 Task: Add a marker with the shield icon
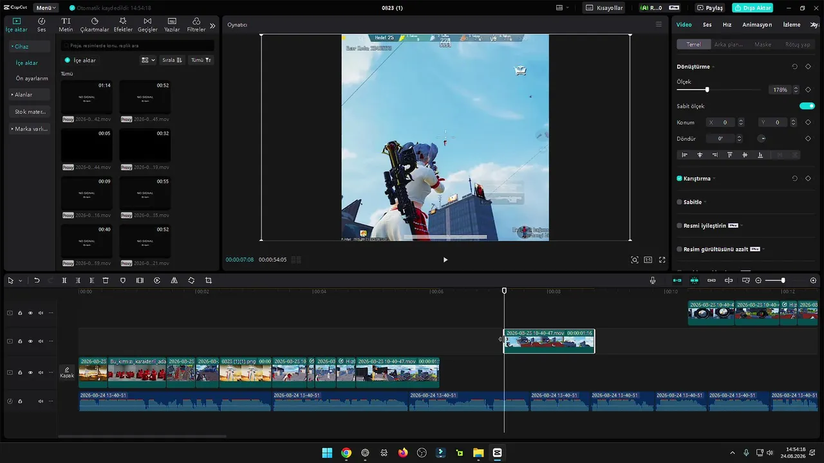123,280
